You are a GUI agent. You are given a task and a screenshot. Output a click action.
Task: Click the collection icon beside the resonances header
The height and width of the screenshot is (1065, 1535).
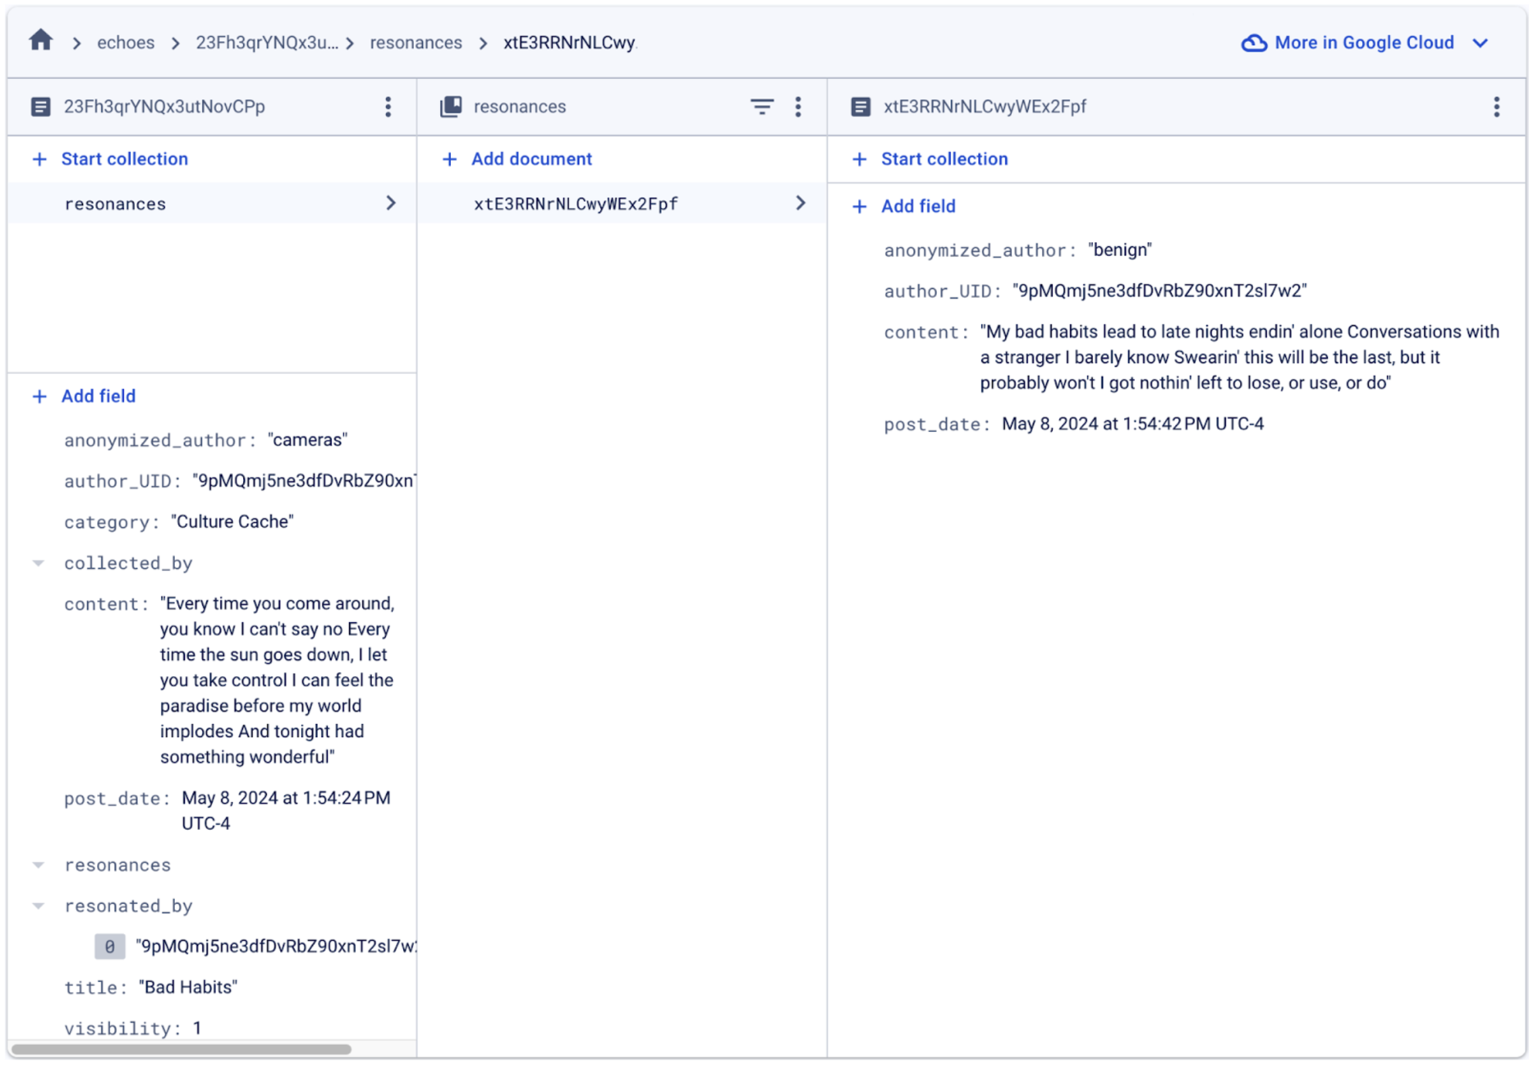click(x=451, y=107)
